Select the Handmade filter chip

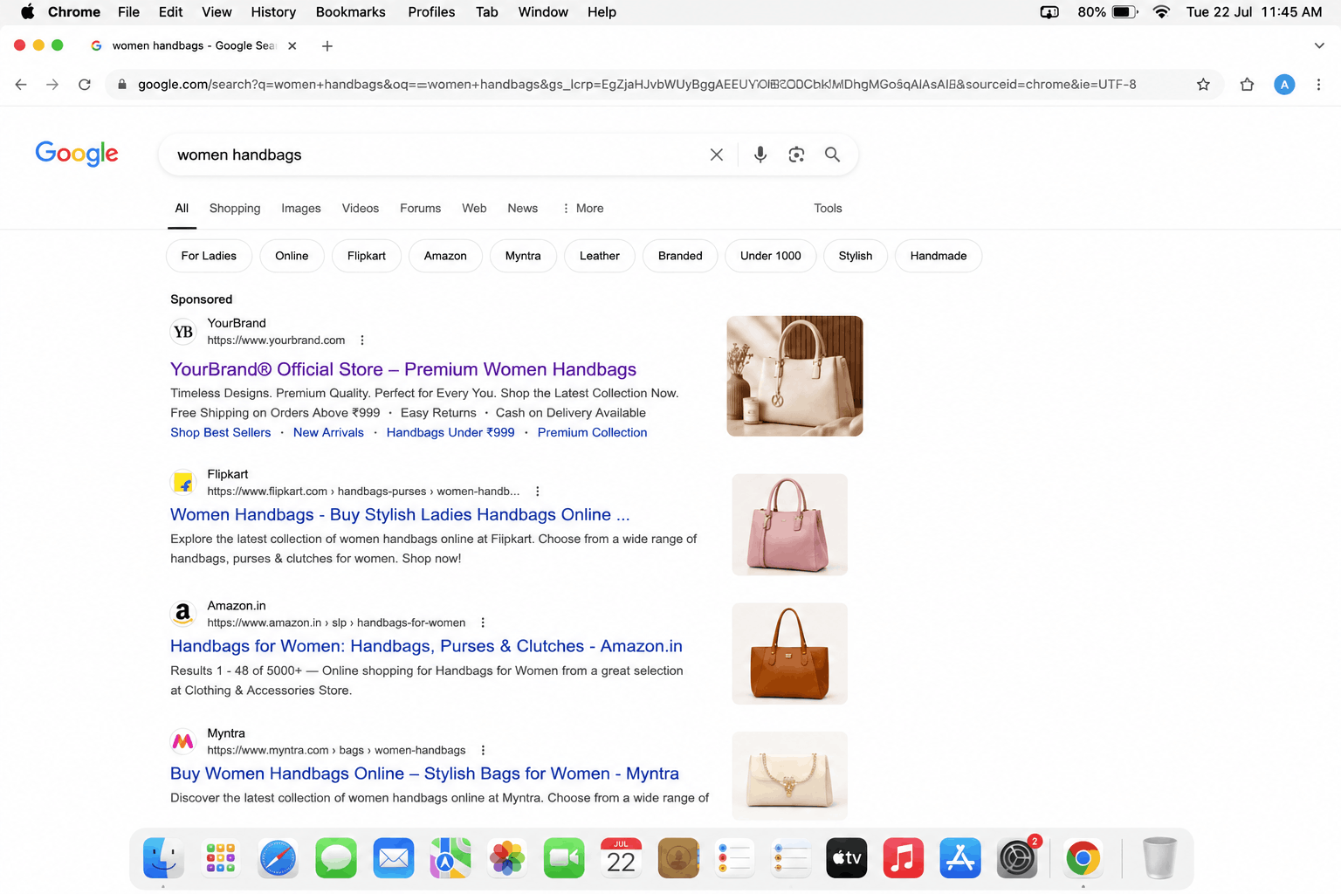pos(939,256)
